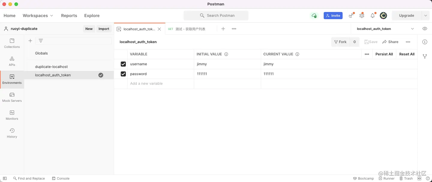Open the fork/changelog icon in the right sidebar

pyautogui.click(x=425, y=56)
